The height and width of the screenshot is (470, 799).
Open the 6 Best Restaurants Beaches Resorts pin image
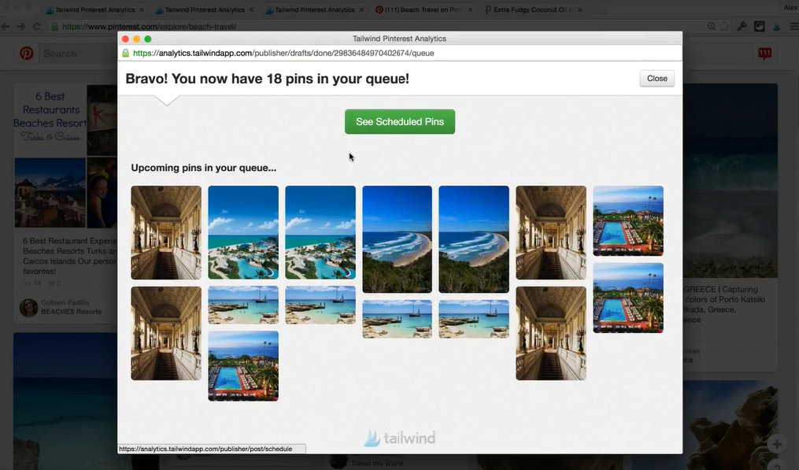click(x=65, y=156)
